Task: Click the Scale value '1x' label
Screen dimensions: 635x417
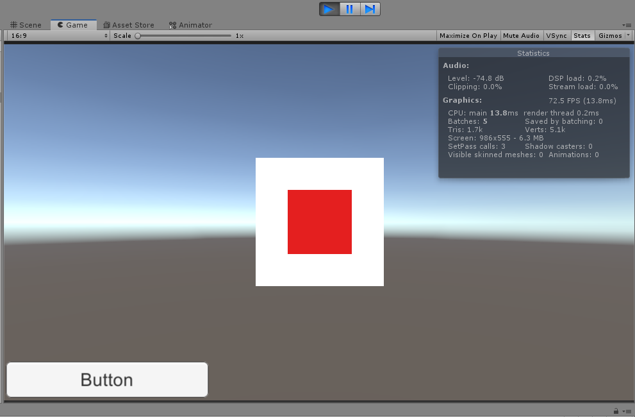Action: coord(240,36)
